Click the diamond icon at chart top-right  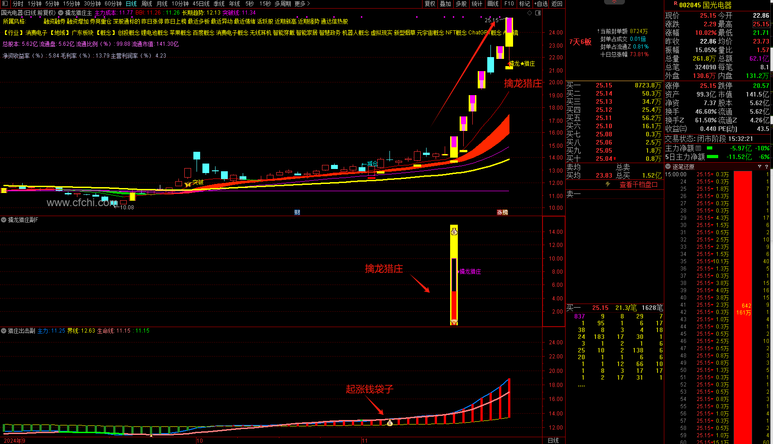[x=530, y=13]
